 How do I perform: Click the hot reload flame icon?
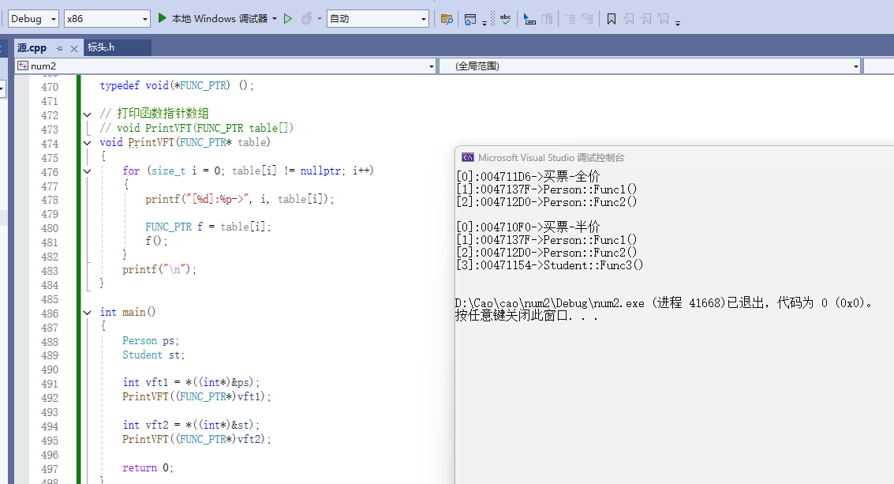click(306, 19)
